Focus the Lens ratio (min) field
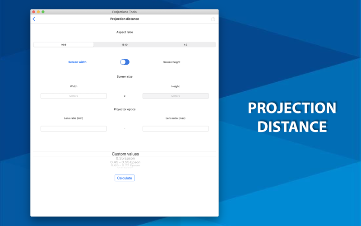The image size is (361, 226). [x=74, y=129]
